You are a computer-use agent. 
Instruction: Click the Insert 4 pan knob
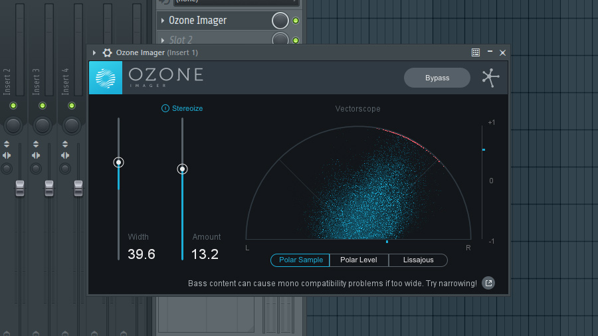pyautogui.click(x=72, y=126)
